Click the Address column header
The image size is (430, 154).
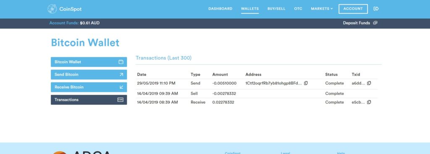253,74
